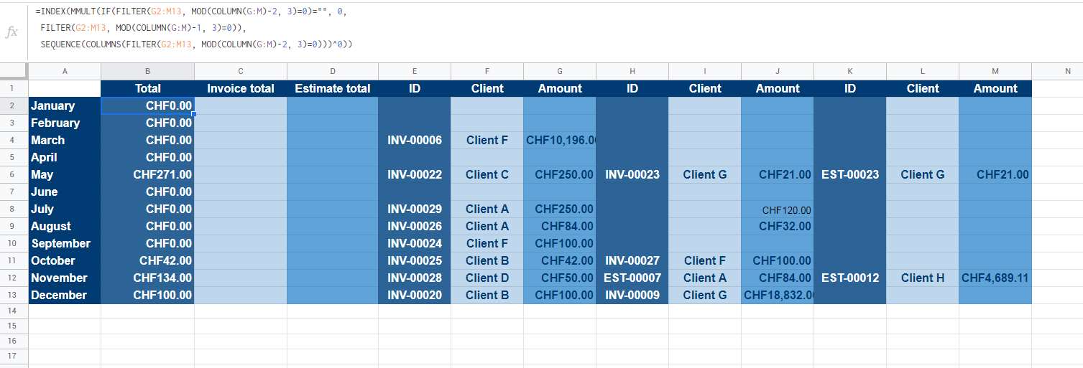Select the December row label
Image resolution: width=1083 pixels, height=368 pixels.
(x=65, y=295)
